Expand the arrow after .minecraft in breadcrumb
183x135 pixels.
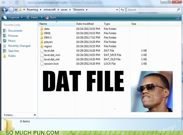[58, 10]
